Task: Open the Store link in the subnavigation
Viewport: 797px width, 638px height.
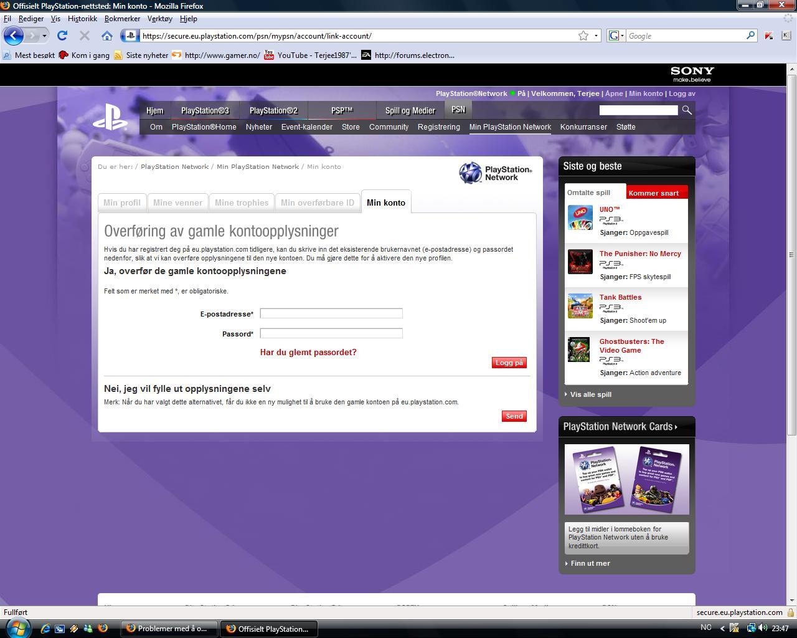Action: tap(351, 127)
